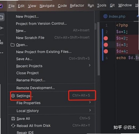Viewport: 139px width, 134px height.
Task: Click the More tool windows dots icon
Action: (x=2, y=53)
